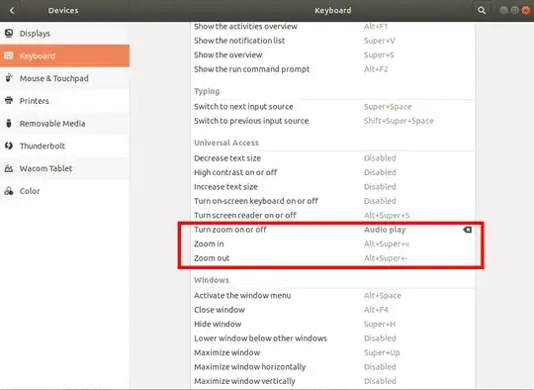Select 'High contrast on or off' row

point(332,172)
